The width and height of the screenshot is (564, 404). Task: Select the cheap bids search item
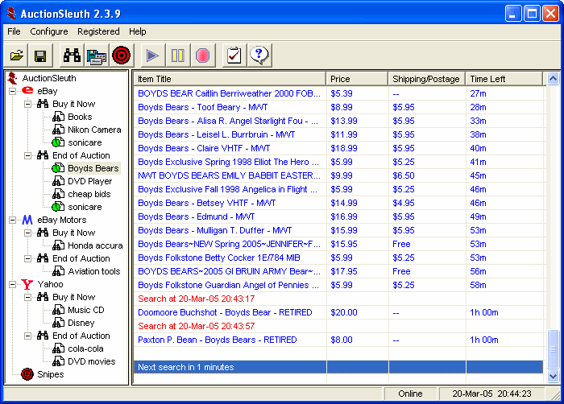(89, 194)
